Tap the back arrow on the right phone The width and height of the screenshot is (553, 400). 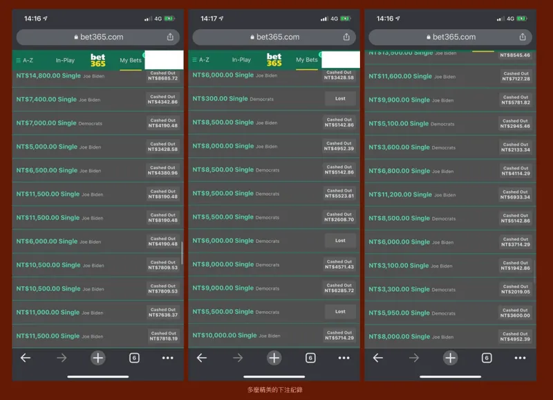pyautogui.click(x=377, y=358)
